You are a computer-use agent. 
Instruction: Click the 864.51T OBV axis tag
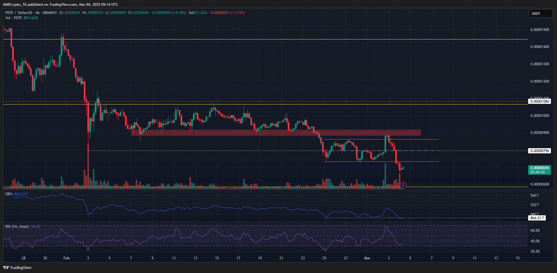[537, 218]
